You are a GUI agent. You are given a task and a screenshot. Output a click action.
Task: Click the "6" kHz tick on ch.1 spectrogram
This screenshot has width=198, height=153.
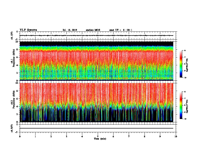[17, 57]
